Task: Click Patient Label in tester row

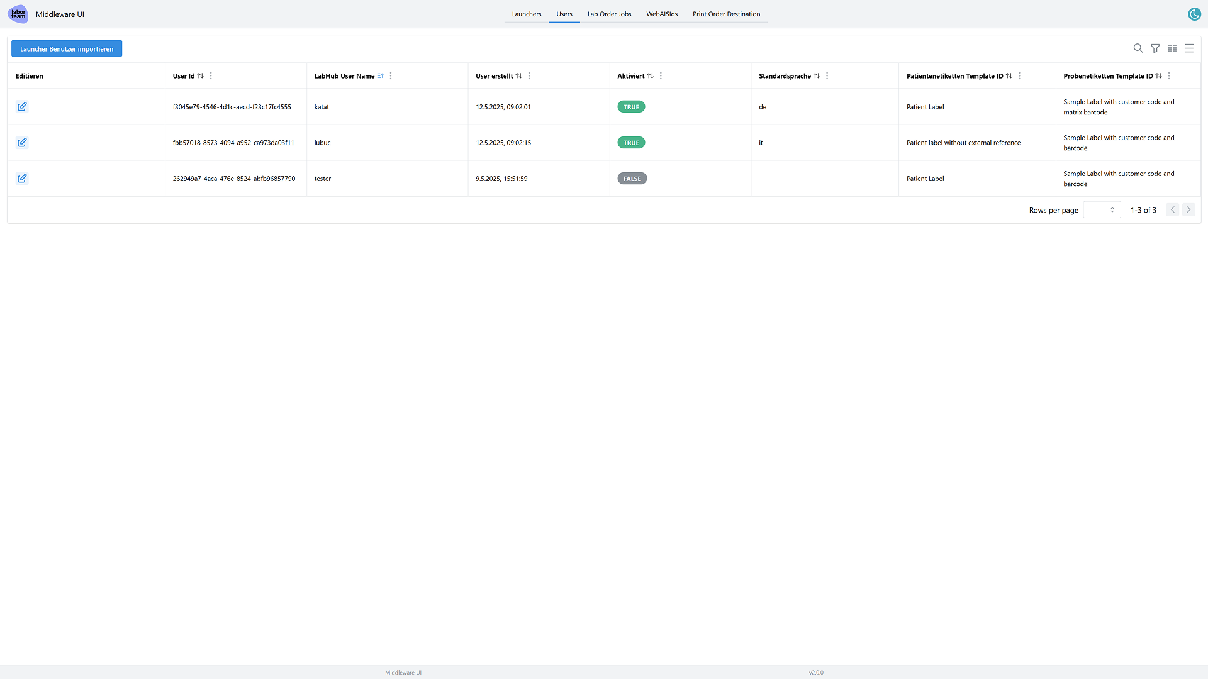Action: 925,179
